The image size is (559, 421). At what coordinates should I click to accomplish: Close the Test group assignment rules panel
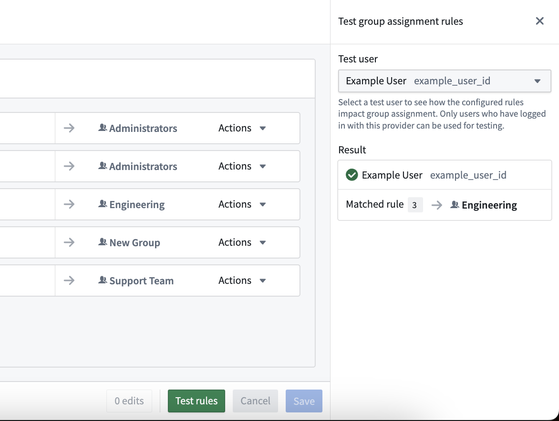tap(539, 21)
